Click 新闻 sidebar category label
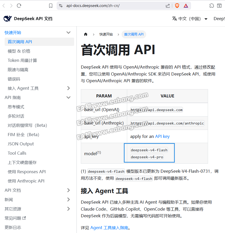This screenshot has width=225, height=233. [9, 199]
